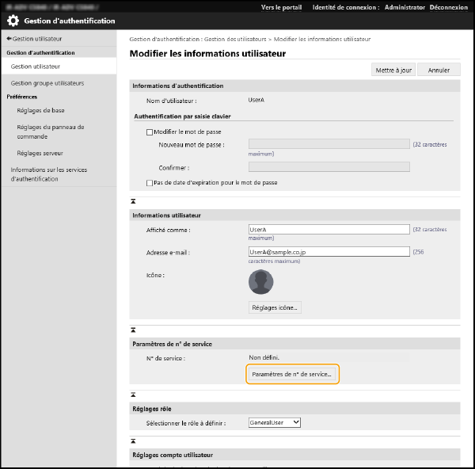Click Réglages icône button

coord(275,307)
